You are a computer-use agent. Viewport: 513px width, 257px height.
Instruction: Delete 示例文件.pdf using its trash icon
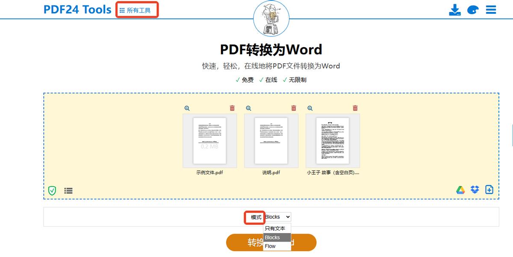click(232, 108)
